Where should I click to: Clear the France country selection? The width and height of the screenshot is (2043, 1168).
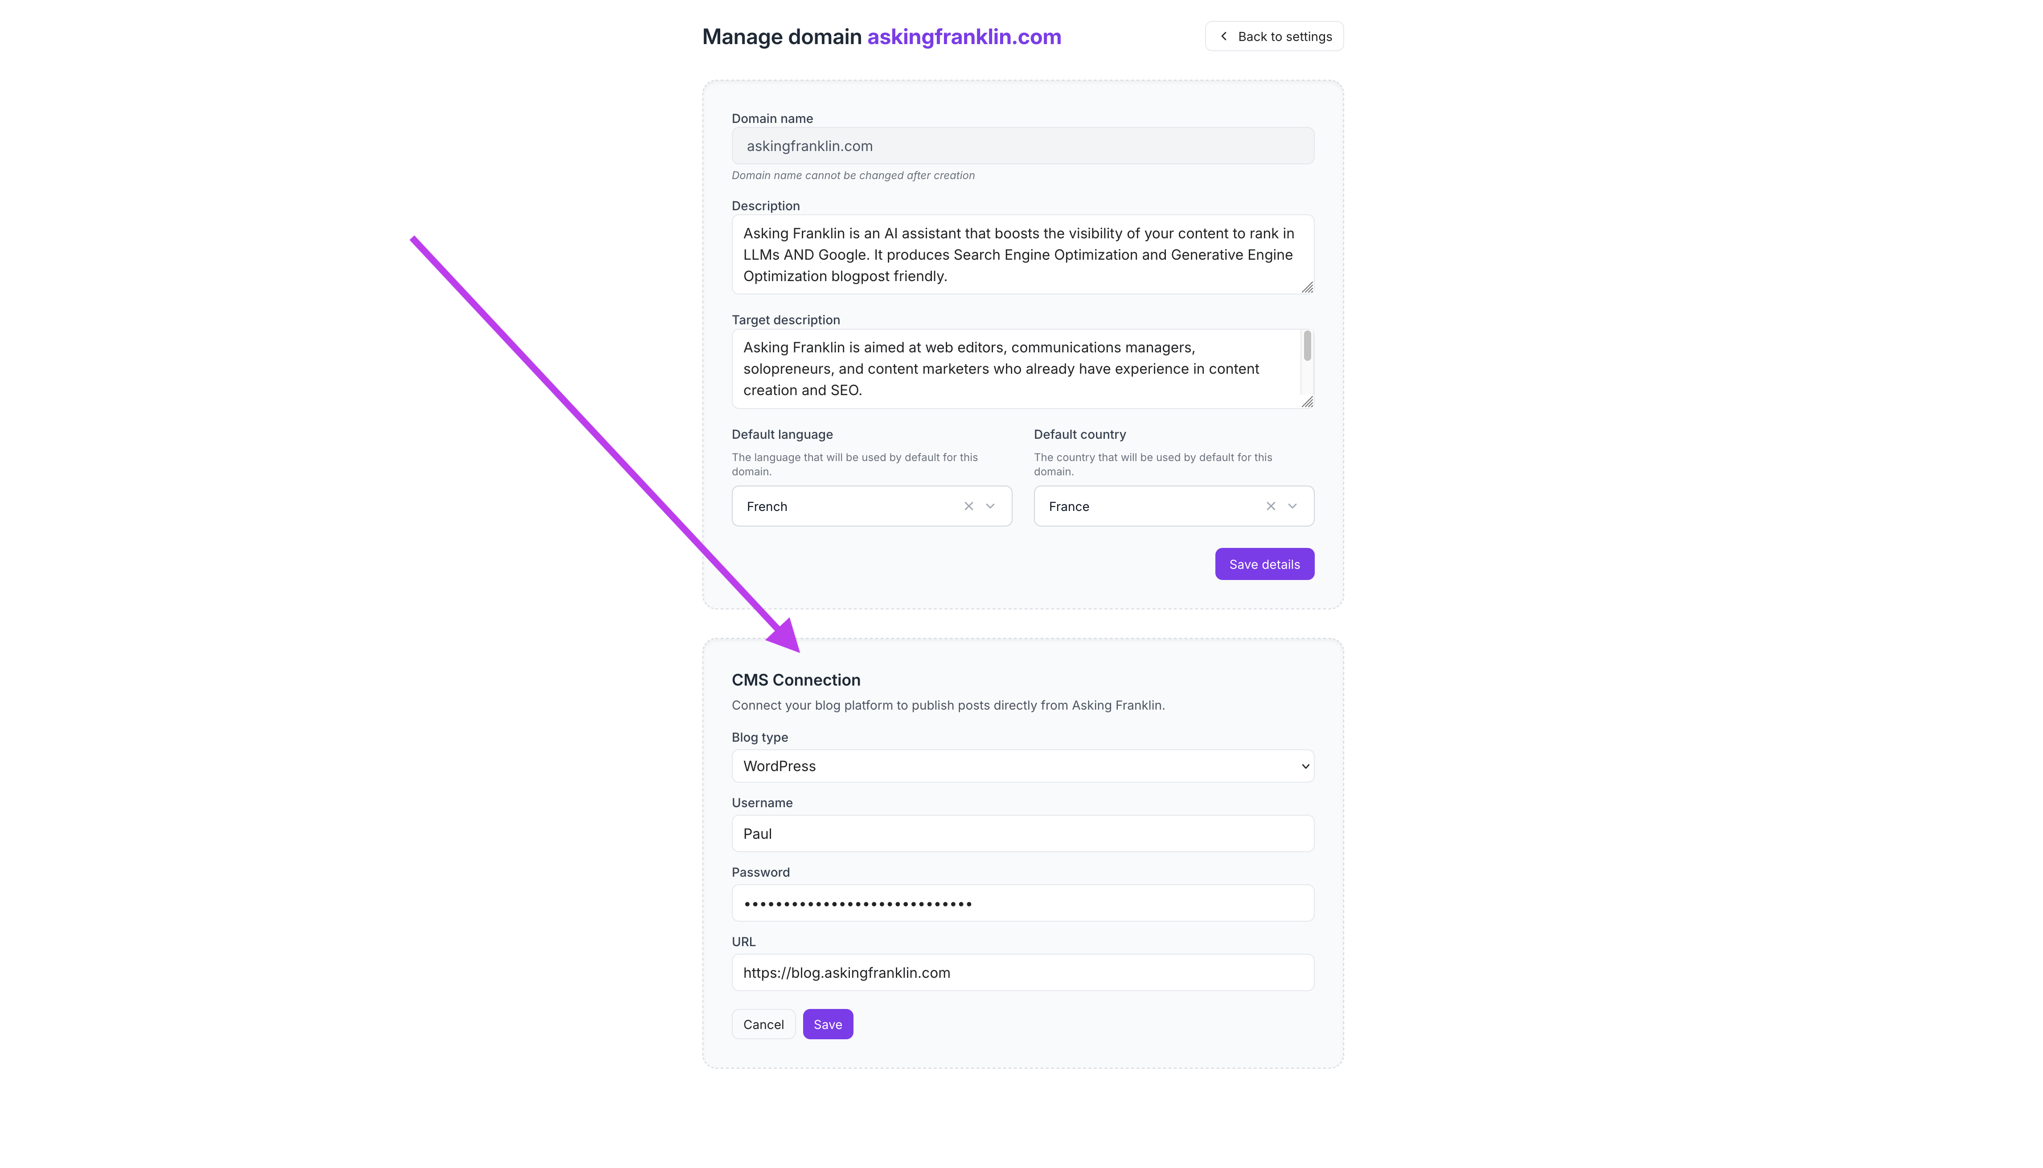[x=1271, y=506]
